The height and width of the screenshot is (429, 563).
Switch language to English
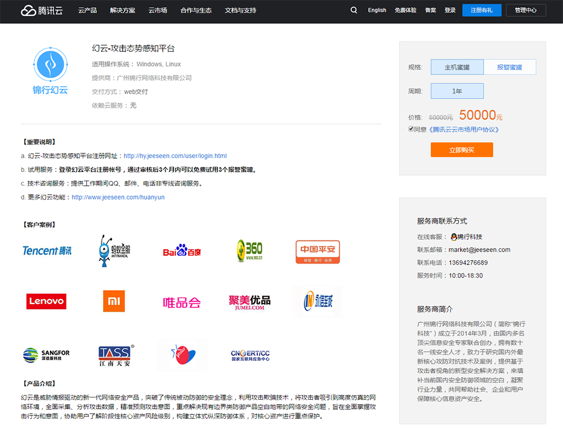377,10
